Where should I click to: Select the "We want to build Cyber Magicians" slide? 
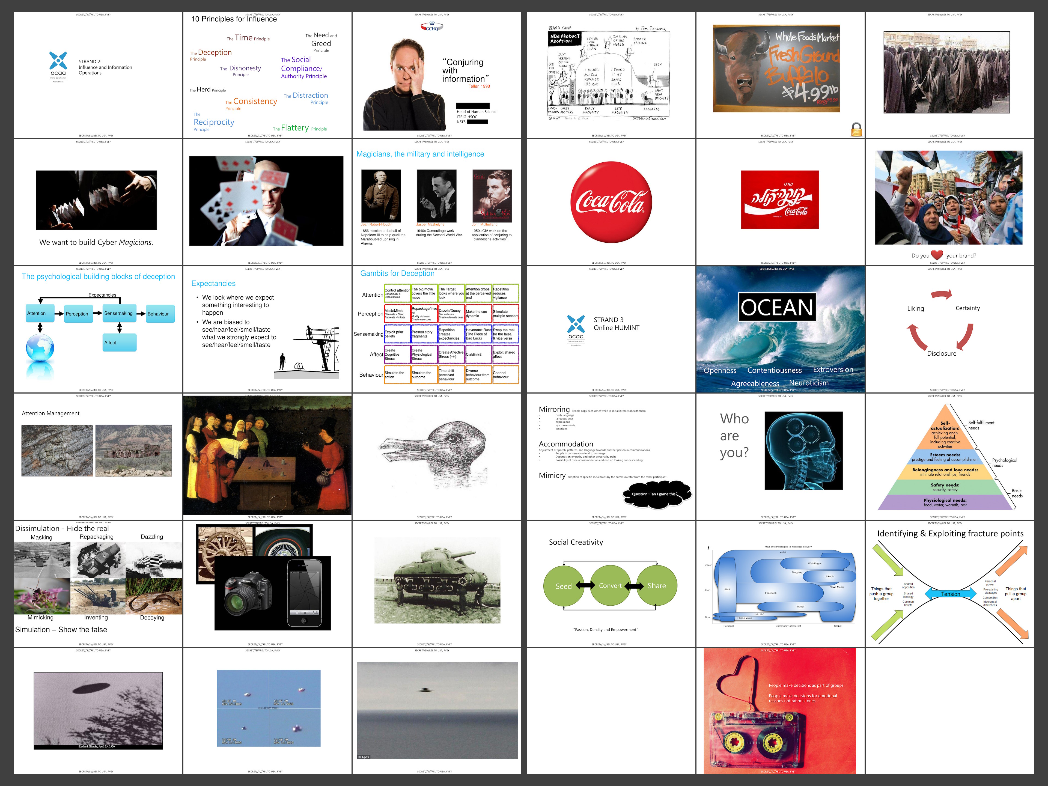pos(98,202)
